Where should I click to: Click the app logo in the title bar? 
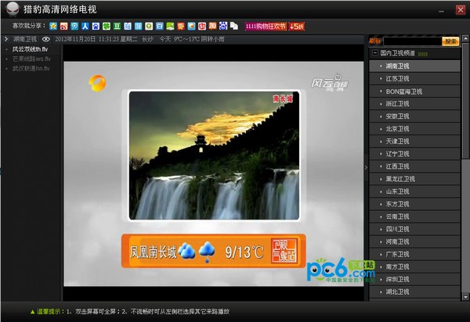tap(11, 9)
